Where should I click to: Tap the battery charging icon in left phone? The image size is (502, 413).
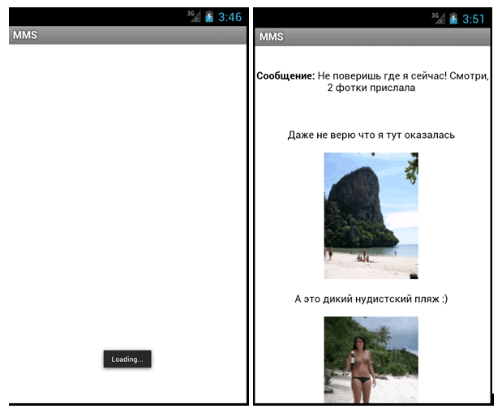(x=209, y=16)
